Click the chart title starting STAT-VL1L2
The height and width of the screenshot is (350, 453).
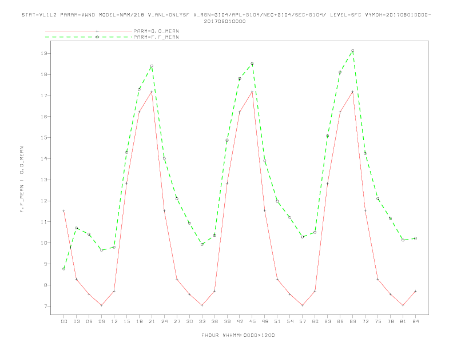pos(226,15)
